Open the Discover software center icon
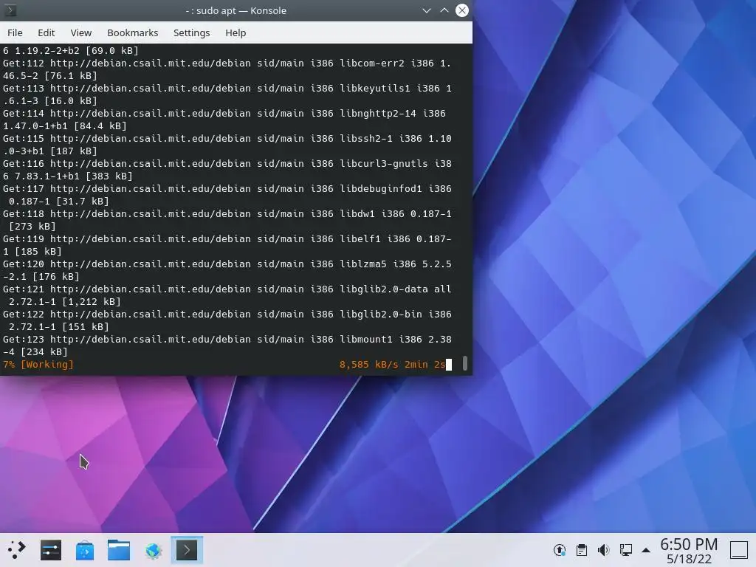 pos(85,550)
